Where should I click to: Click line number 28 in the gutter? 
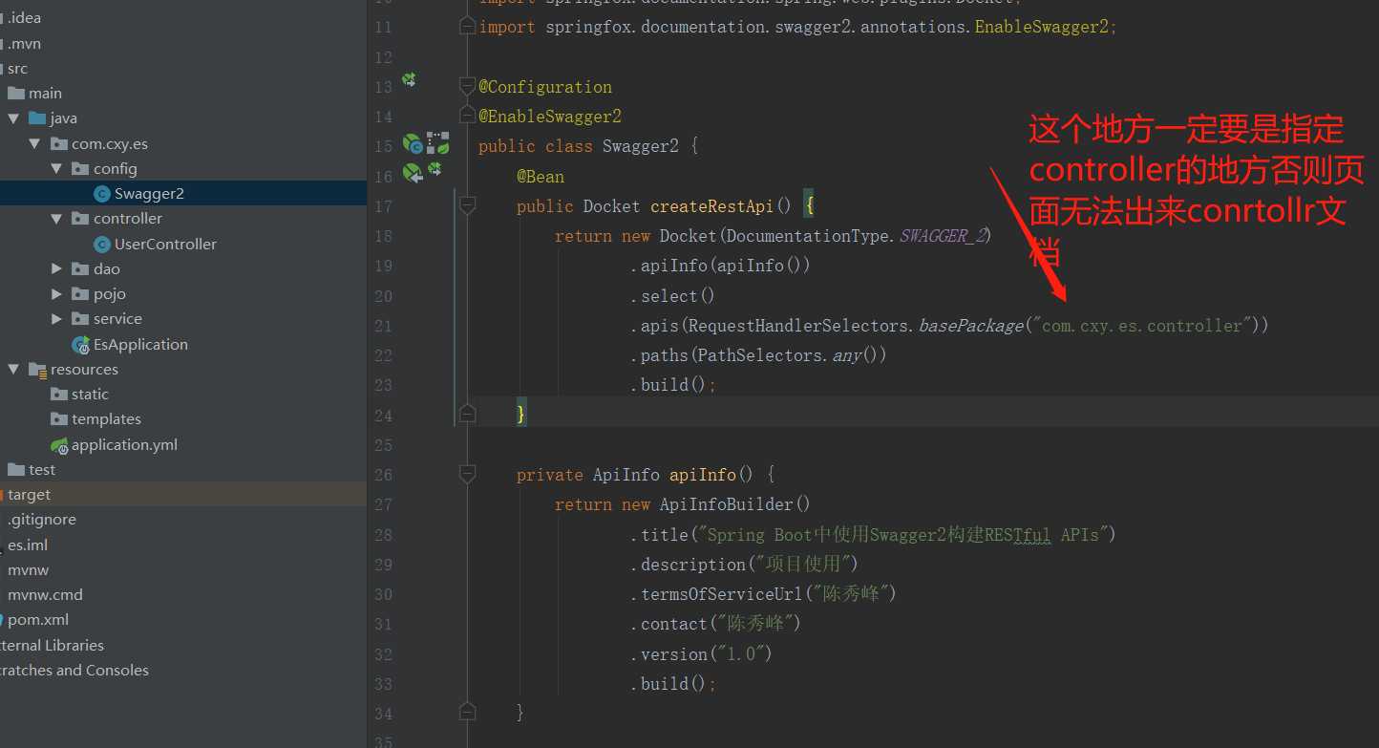383,535
